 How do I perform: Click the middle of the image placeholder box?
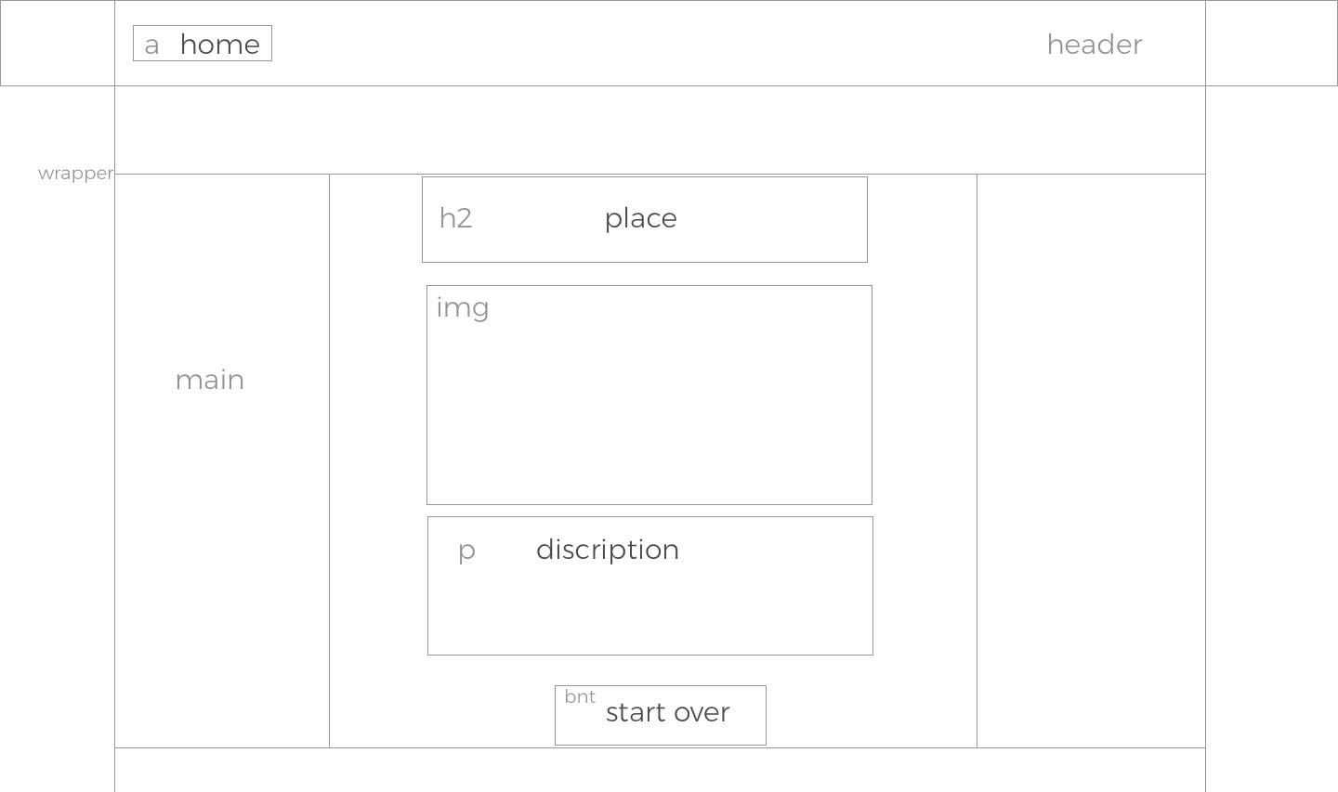[649, 395]
